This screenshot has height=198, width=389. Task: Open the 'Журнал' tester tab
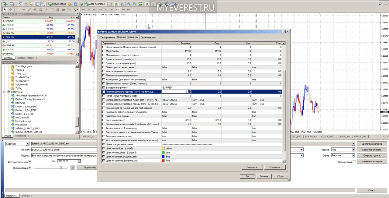pyautogui.click(x=25, y=196)
